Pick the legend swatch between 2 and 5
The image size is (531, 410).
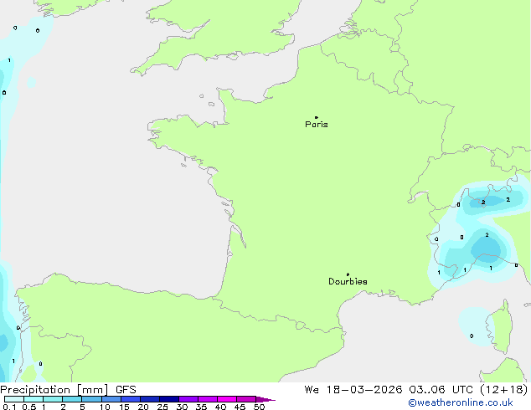pos(72,399)
